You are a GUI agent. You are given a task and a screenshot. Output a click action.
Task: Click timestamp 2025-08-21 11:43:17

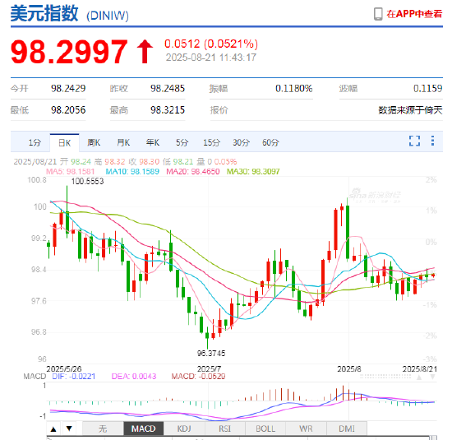tap(211, 58)
